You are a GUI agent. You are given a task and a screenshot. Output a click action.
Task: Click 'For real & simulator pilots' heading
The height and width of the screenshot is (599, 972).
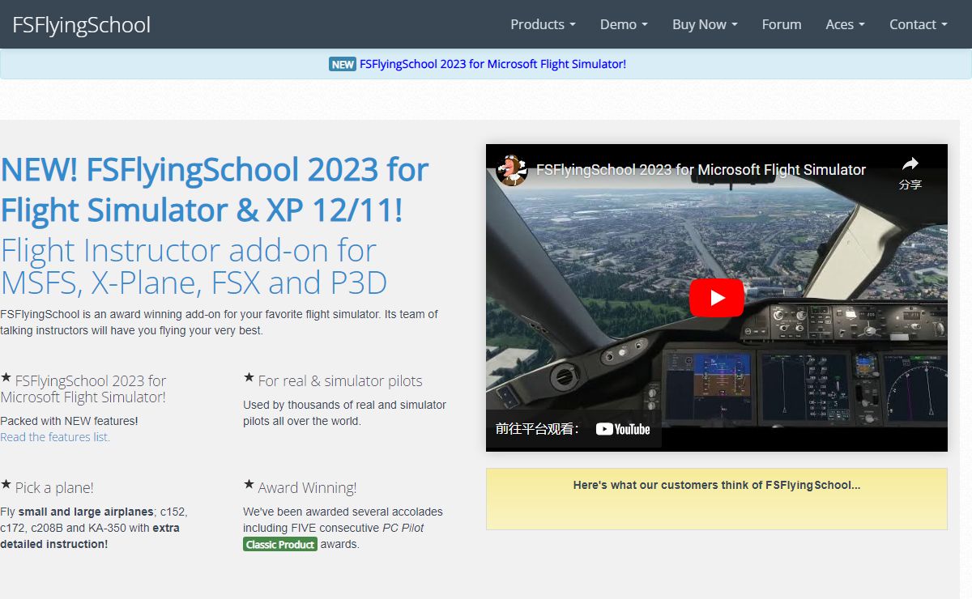point(340,380)
